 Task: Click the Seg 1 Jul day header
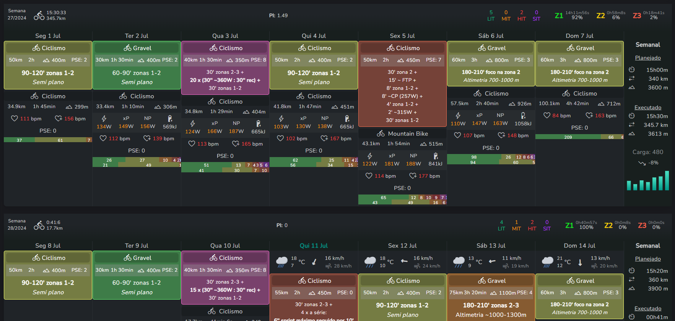click(x=48, y=36)
